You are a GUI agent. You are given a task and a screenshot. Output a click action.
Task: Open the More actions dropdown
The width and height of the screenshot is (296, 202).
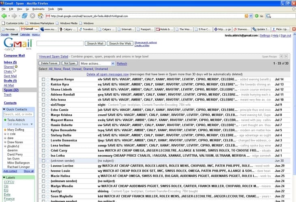point(97,63)
